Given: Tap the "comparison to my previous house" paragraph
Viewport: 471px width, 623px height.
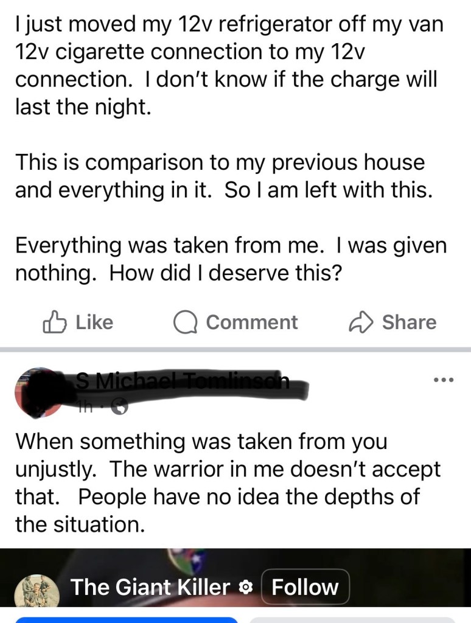Looking at the screenshot, I should click(223, 176).
